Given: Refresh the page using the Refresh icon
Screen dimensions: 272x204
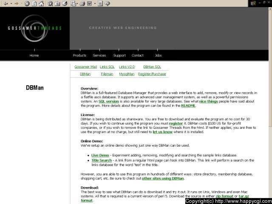Looking at the screenshot, I should click(34, 3).
